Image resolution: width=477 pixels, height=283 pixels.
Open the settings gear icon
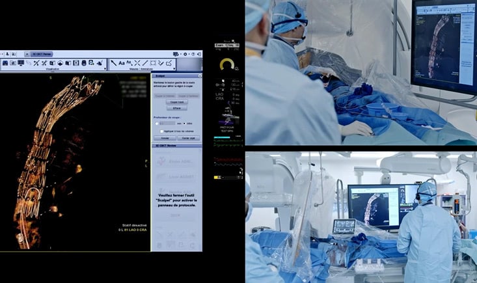click(x=185, y=54)
